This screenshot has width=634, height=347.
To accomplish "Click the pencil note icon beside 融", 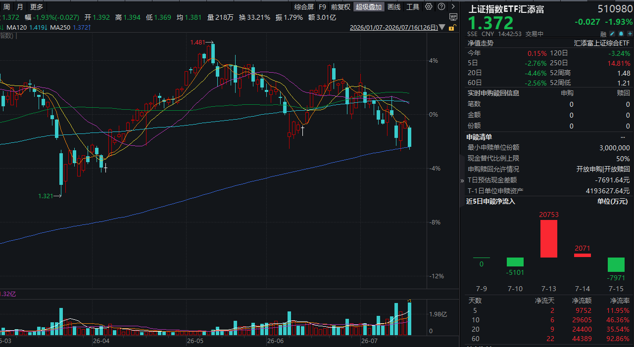I will pos(612,34).
